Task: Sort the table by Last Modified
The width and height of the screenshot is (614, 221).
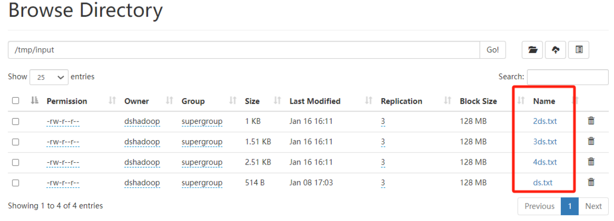Action: pos(315,101)
